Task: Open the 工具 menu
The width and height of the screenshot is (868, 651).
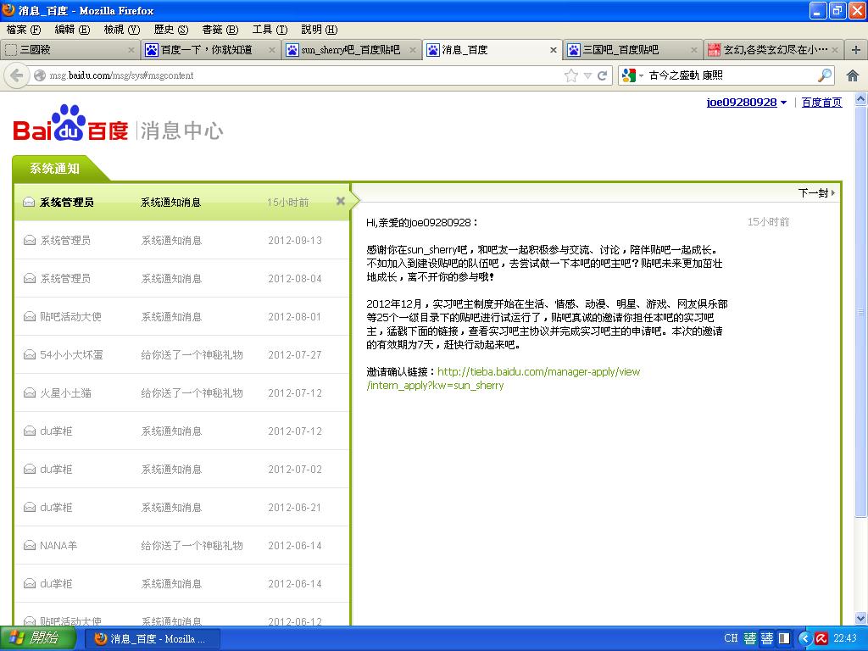Action: [x=270, y=30]
